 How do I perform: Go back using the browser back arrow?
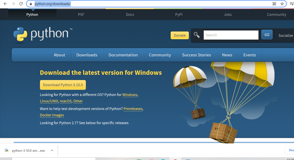click(x=5, y=4)
